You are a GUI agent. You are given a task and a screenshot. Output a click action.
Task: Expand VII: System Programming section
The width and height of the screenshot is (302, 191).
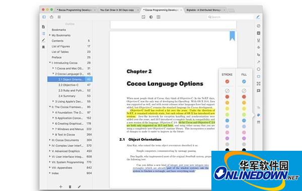(50, 162)
